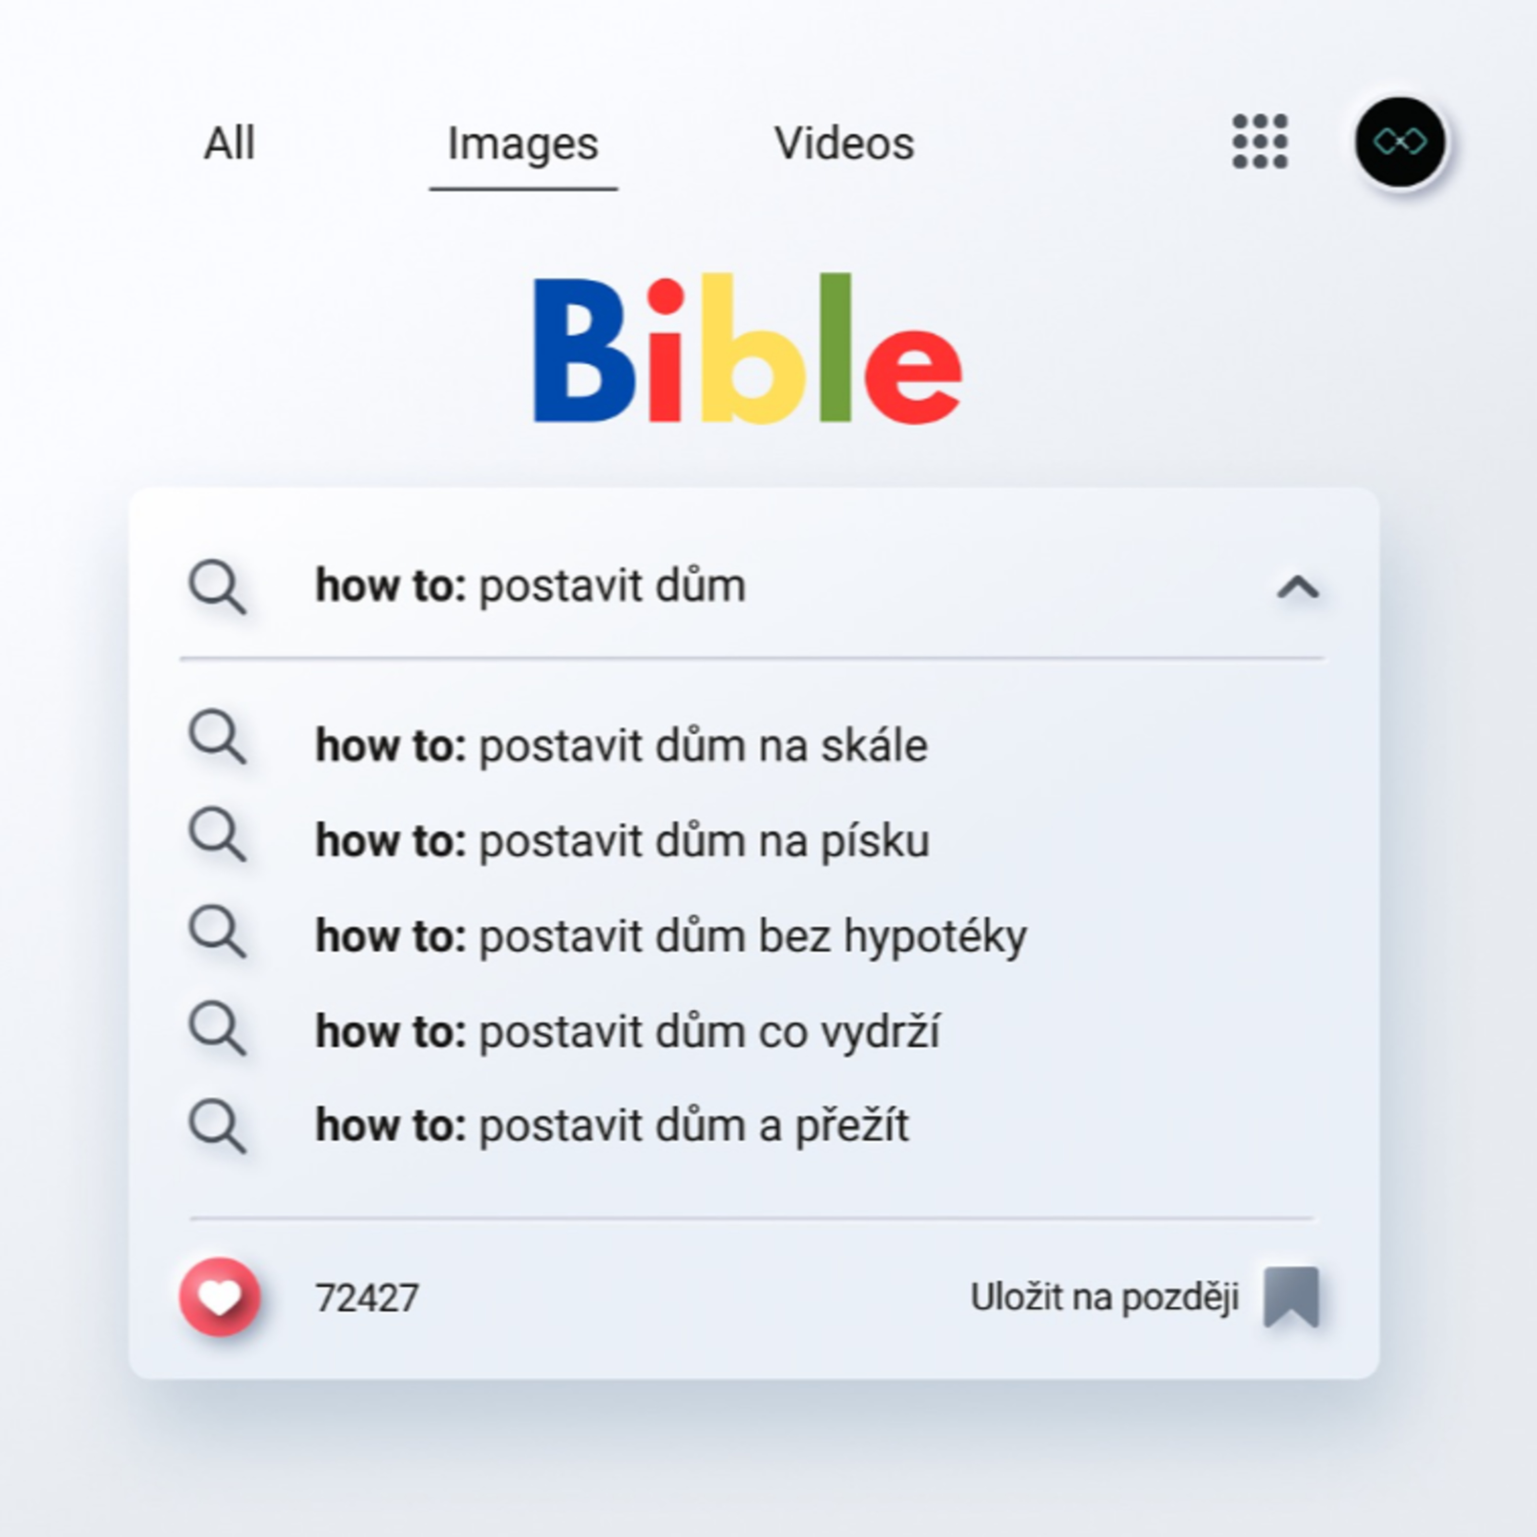Collapse the suggestions with the chevron arrow
The width and height of the screenshot is (1537, 1537).
[1298, 588]
